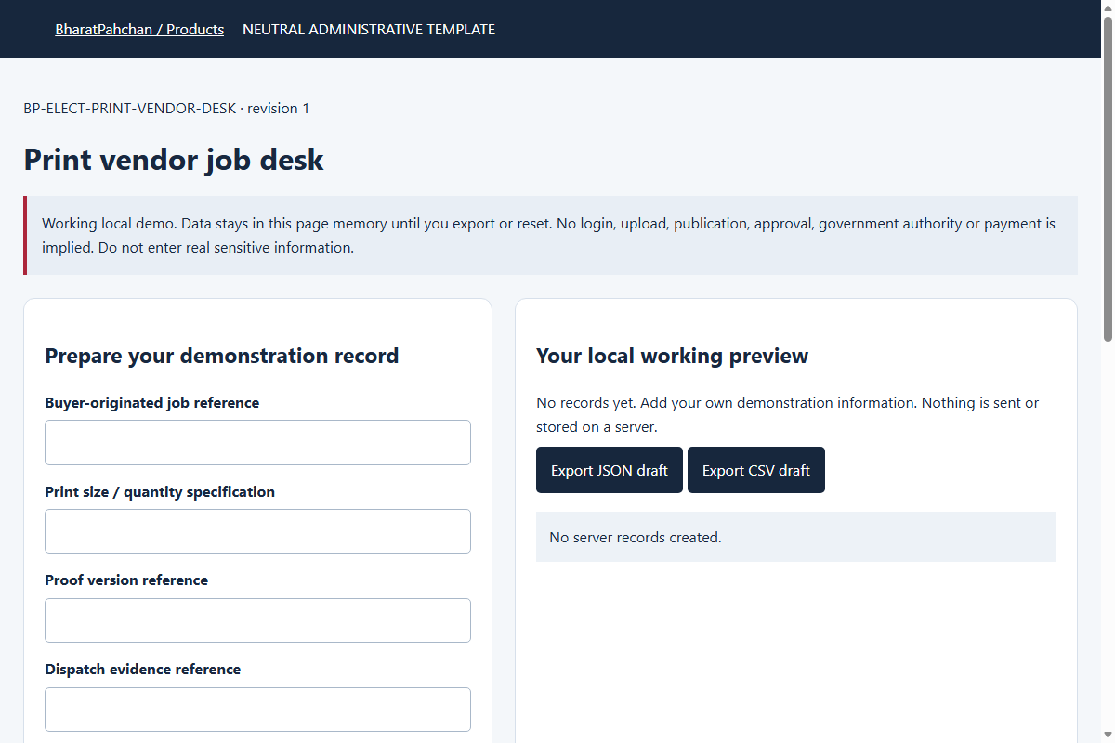The height and width of the screenshot is (743, 1115).
Task: Click the Working local demo notice text
Action: (x=549, y=236)
